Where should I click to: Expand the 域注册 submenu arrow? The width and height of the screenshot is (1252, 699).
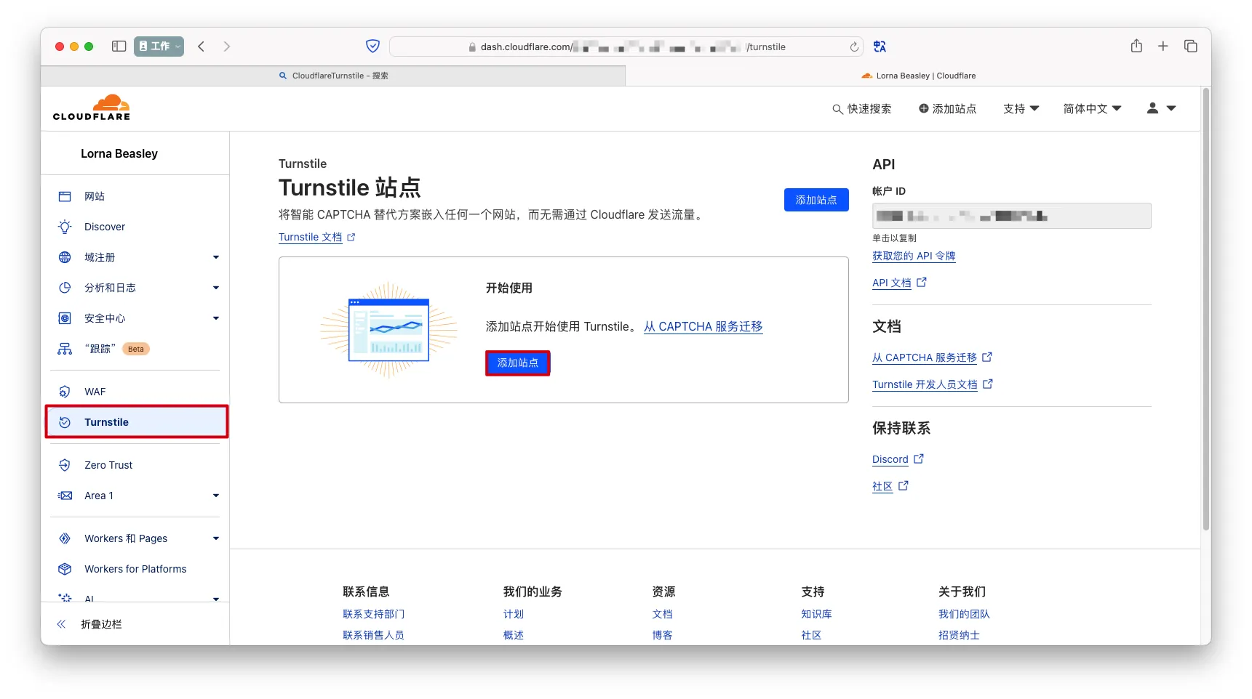point(216,257)
